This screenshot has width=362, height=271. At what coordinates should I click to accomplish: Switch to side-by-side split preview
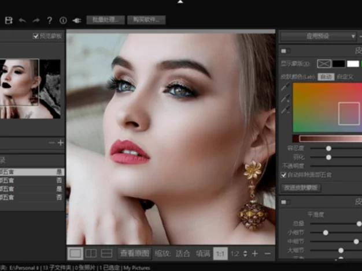click(x=91, y=254)
